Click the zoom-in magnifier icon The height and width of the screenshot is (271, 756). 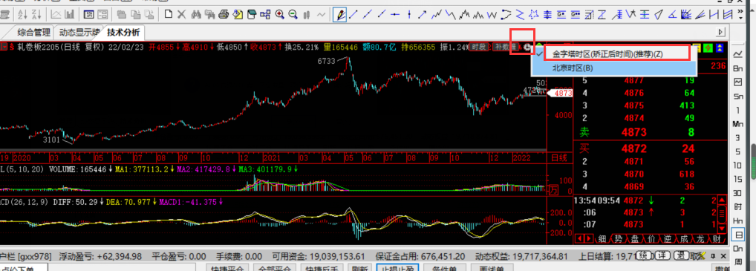coord(279,14)
